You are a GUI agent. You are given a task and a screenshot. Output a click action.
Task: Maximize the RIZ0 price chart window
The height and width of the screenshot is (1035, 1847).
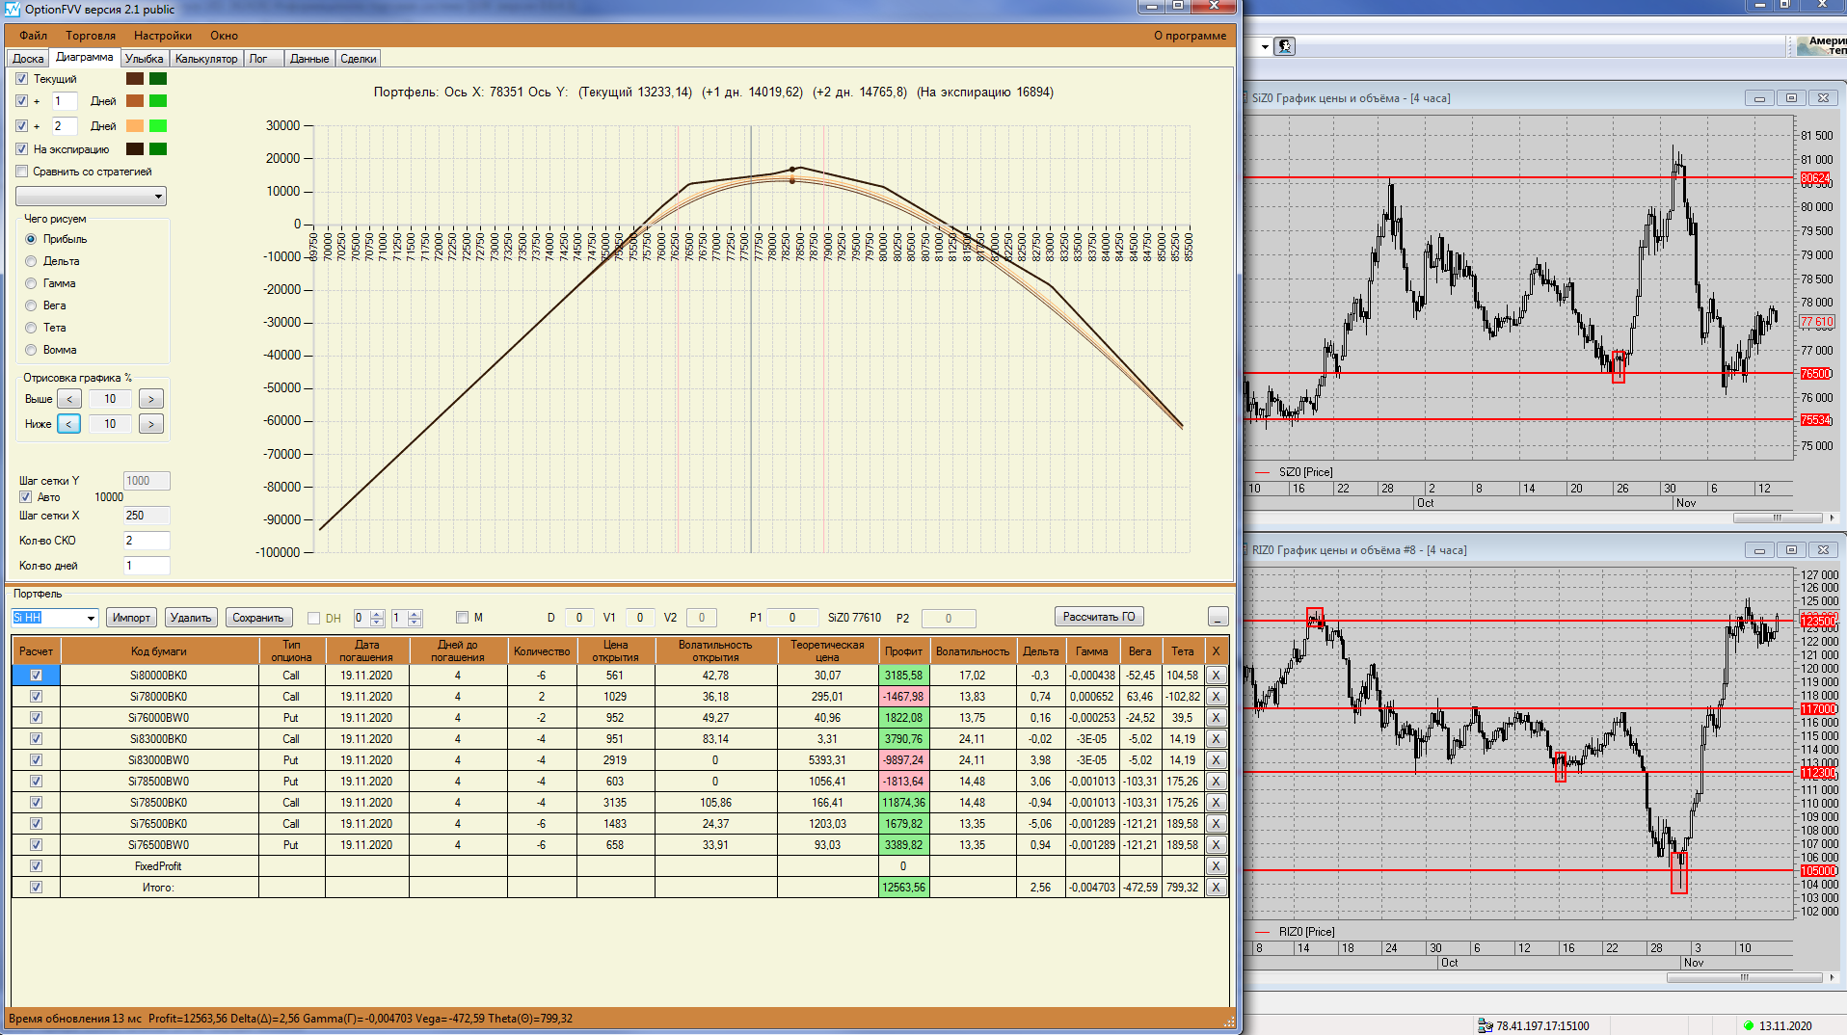pyautogui.click(x=1791, y=550)
